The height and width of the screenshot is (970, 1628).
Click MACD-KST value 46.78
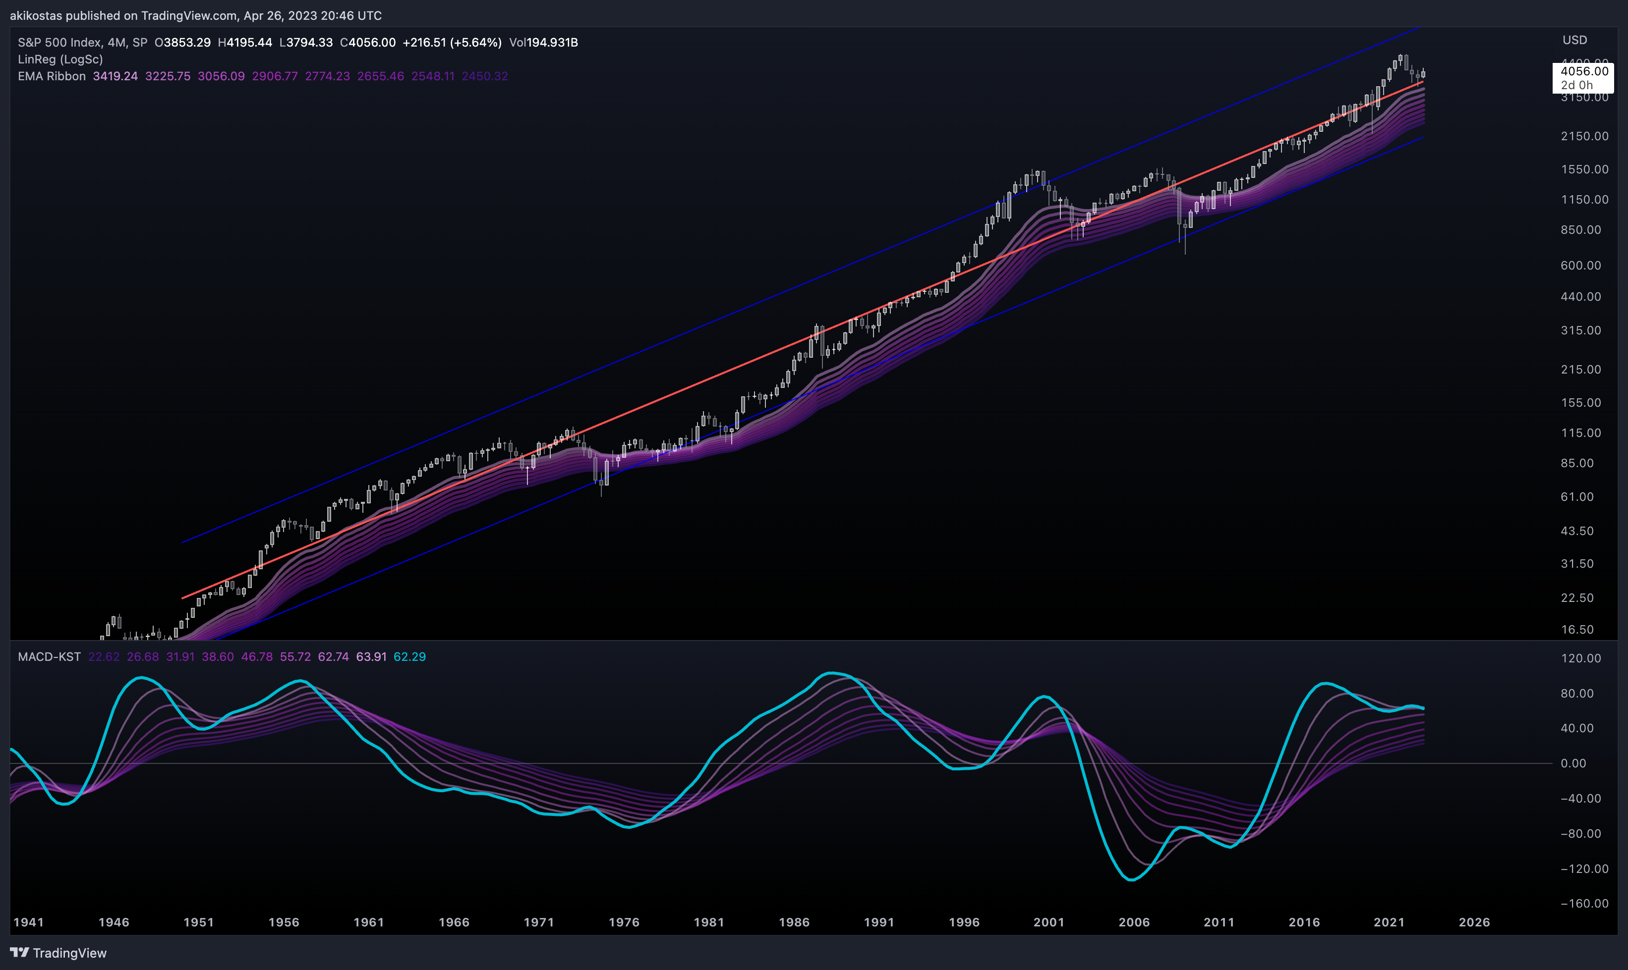[257, 657]
